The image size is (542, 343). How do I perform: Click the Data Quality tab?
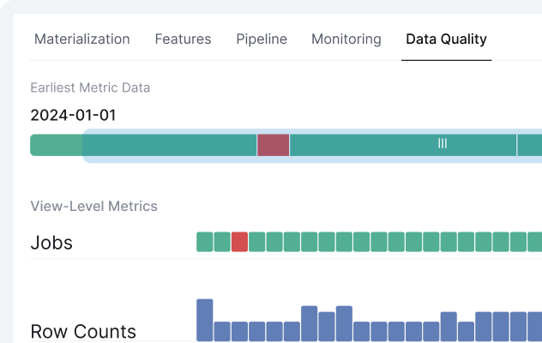click(446, 39)
